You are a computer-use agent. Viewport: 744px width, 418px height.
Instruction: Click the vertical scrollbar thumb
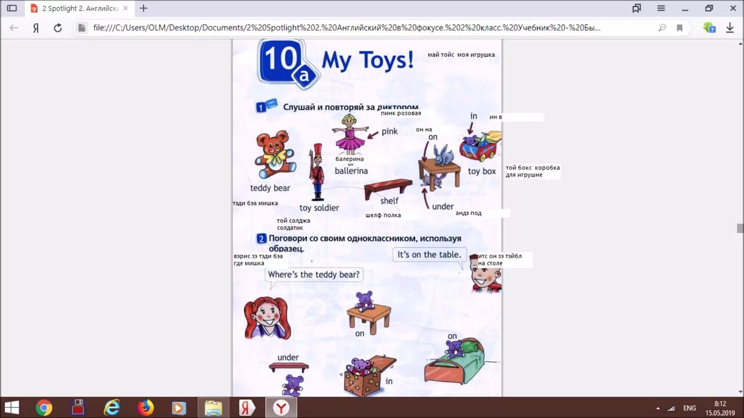(x=740, y=228)
